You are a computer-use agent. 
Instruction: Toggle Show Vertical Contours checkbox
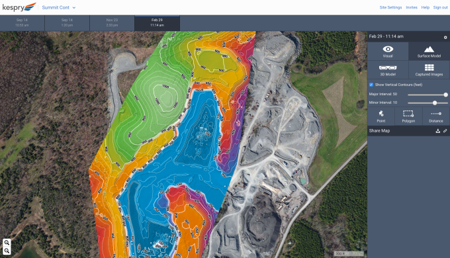[x=371, y=85]
